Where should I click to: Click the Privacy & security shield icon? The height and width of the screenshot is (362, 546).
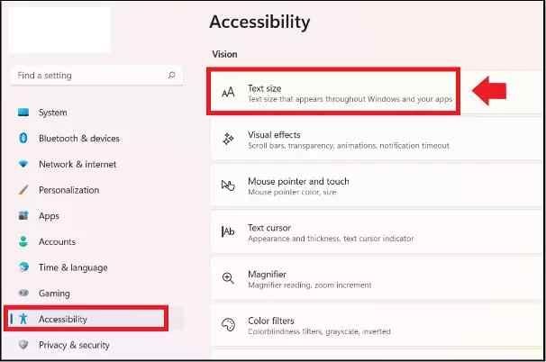23,345
